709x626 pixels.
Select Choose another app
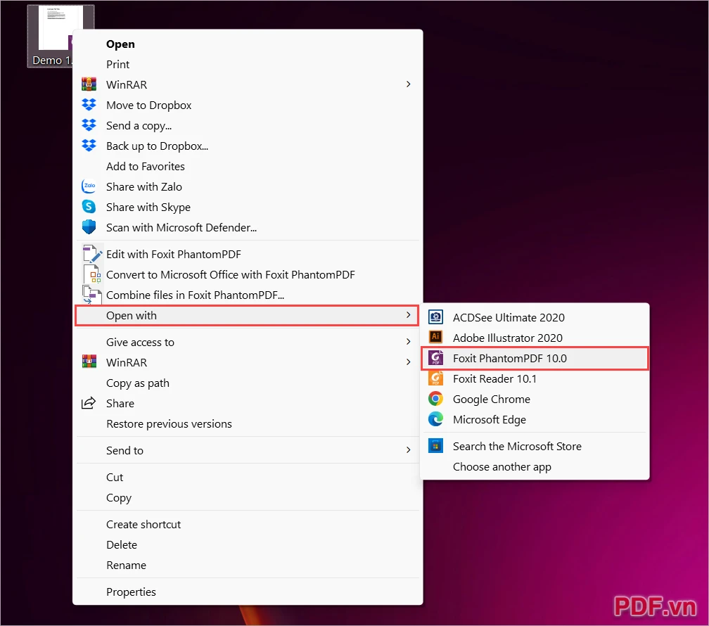coord(535,466)
